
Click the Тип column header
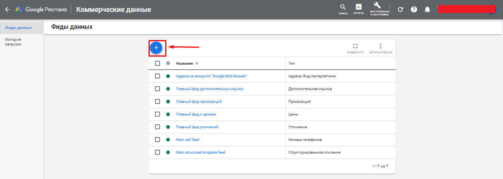point(292,64)
